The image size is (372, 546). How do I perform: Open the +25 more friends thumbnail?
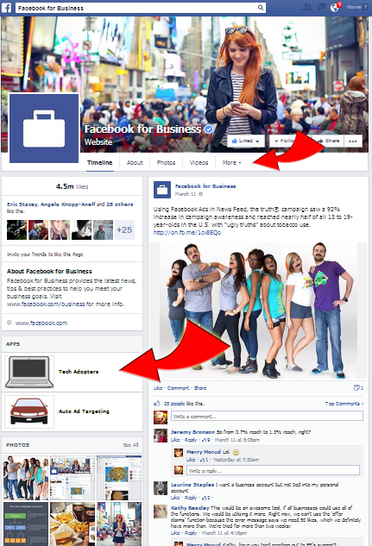point(124,229)
